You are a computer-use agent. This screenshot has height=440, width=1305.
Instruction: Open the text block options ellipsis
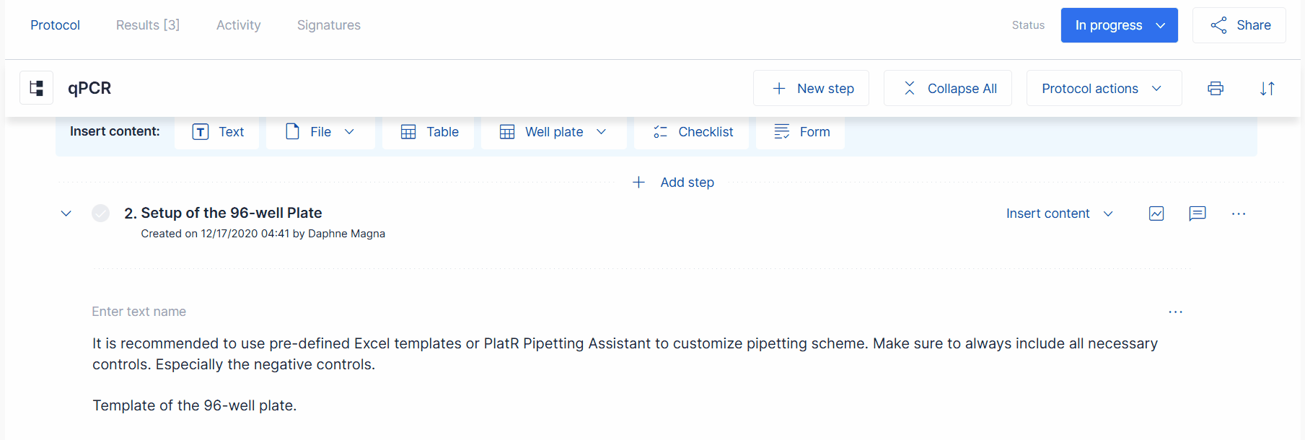1175,312
